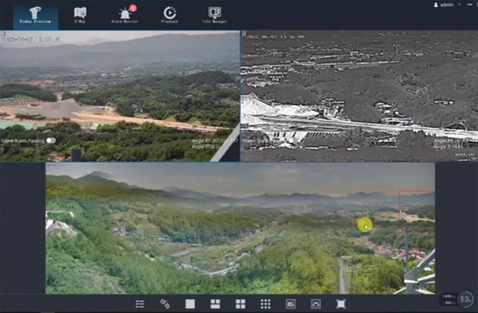Switch to the E-Map tab
478x313 pixels.
(x=80, y=15)
